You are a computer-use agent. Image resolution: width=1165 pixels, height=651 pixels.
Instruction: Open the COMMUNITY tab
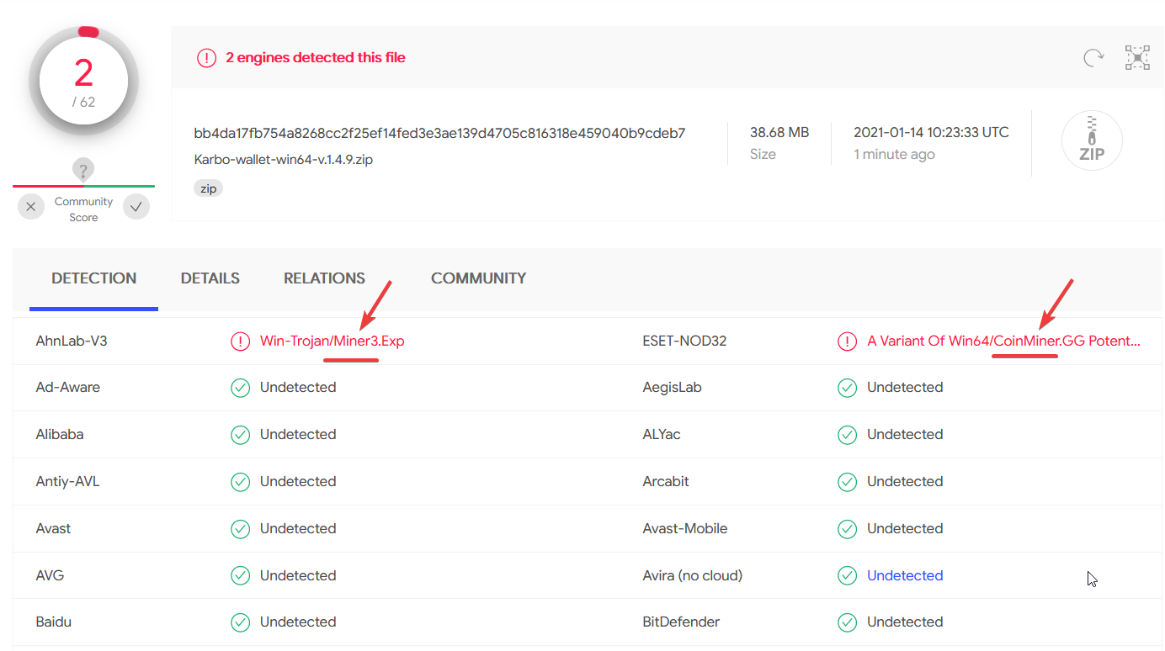pyautogui.click(x=478, y=278)
